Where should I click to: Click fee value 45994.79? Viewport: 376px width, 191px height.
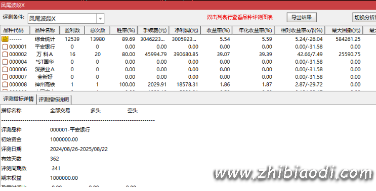click(156, 55)
